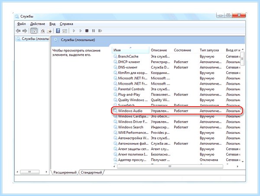
Task: Select the Автонастройка W... service
Action: (x=177, y=138)
